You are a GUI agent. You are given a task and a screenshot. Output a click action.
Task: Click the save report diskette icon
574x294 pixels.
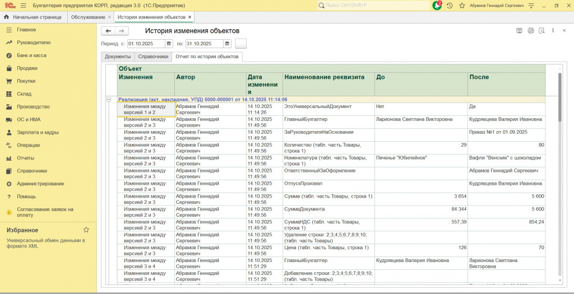click(x=519, y=31)
